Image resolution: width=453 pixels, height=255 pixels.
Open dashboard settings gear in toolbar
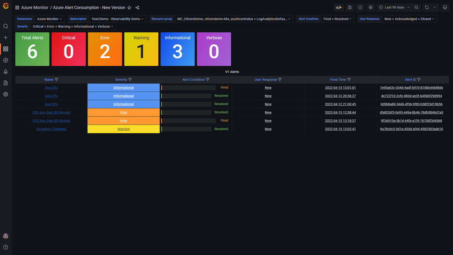click(370, 8)
